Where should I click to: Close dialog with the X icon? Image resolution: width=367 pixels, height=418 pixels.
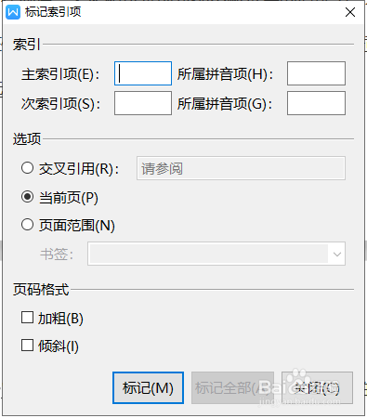click(x=350, y=12)
